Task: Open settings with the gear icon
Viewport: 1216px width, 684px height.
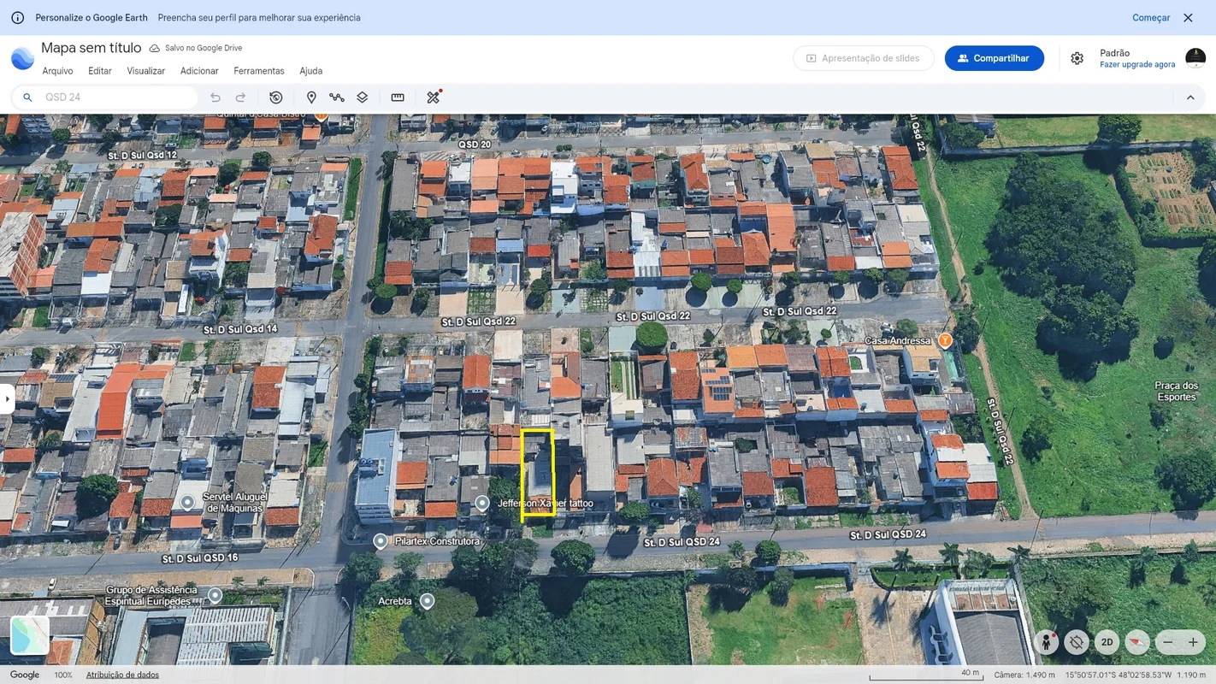Action: click(x=1077, y=58)
